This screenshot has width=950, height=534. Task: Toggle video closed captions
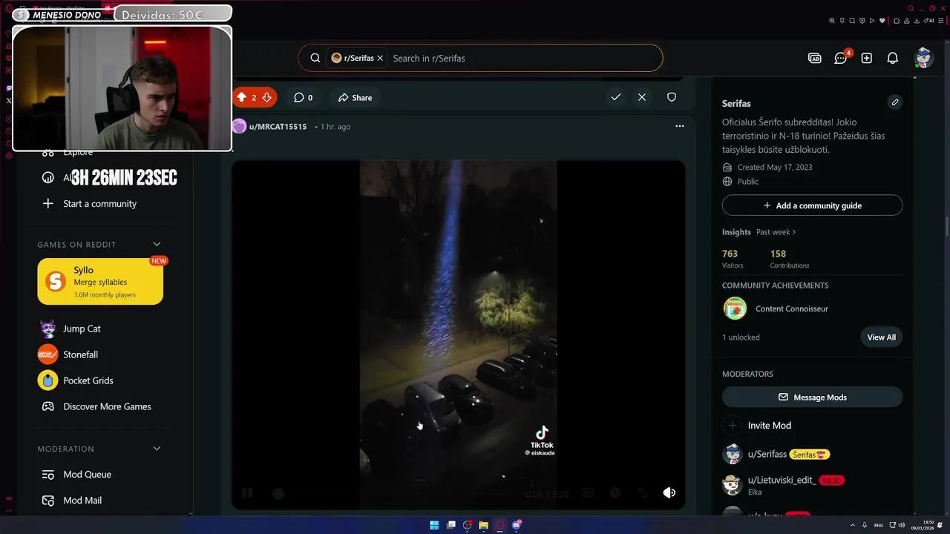[x=588, y=492]
